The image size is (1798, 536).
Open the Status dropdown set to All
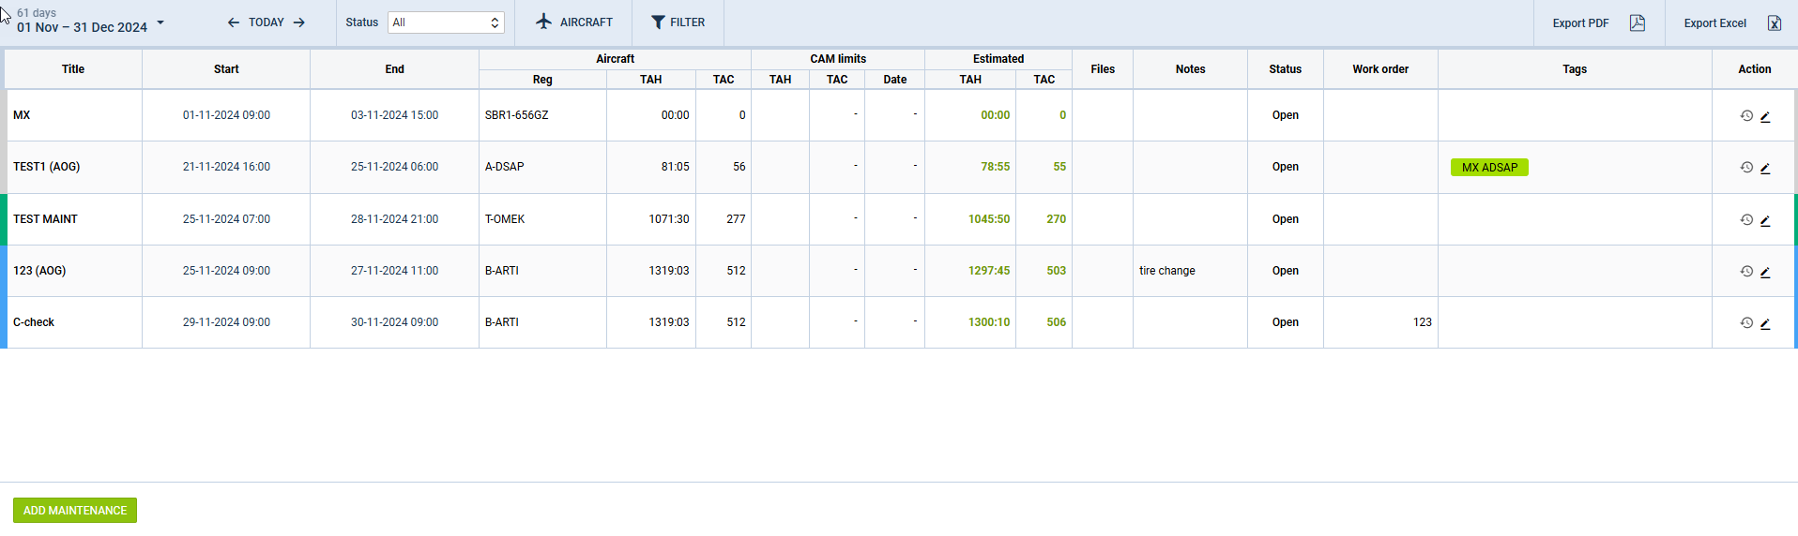pyautogui.click(x=446, y=22)
